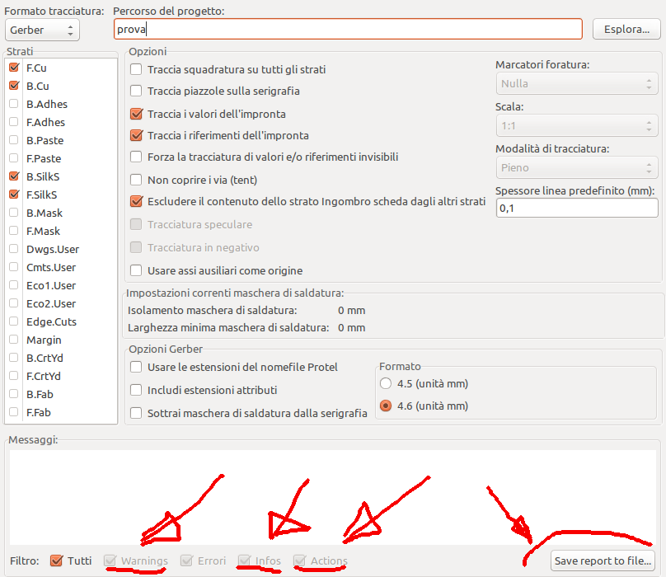Select the 4.6 (unità mm) format radio
Screen dimensions: 666x577
coord(386,406)
